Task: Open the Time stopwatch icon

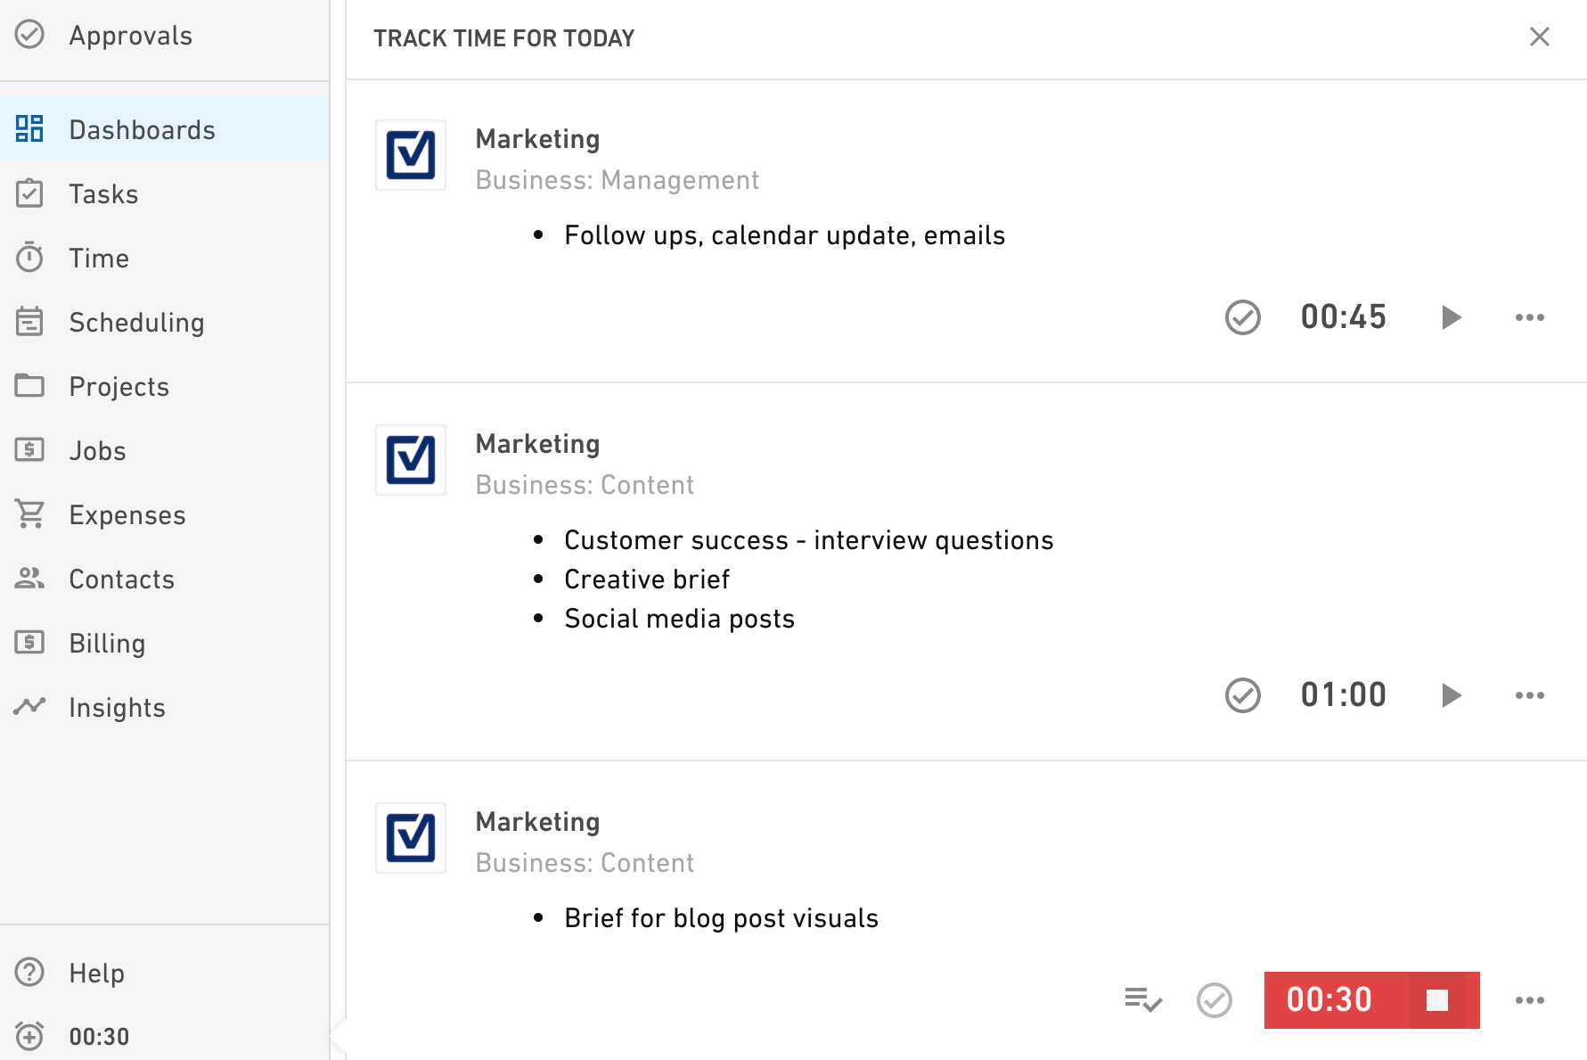Action: pyautogui.click(x=29, y=258)
